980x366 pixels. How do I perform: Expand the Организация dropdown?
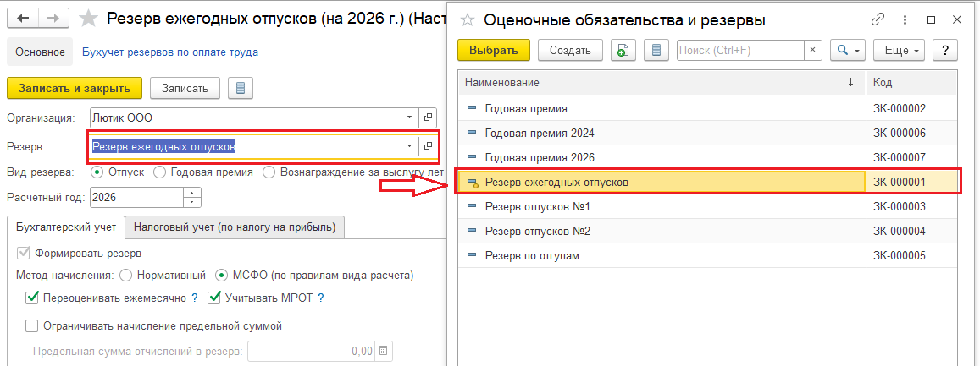coord(409,117)
